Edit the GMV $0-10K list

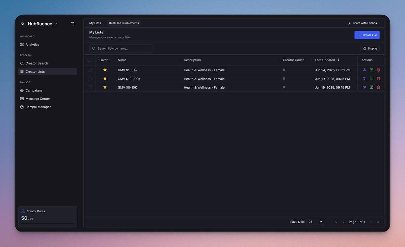pos(372,87)
